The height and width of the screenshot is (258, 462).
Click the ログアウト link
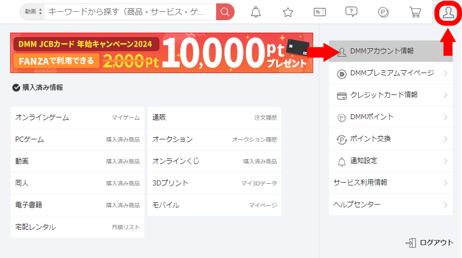pos(429,243)
